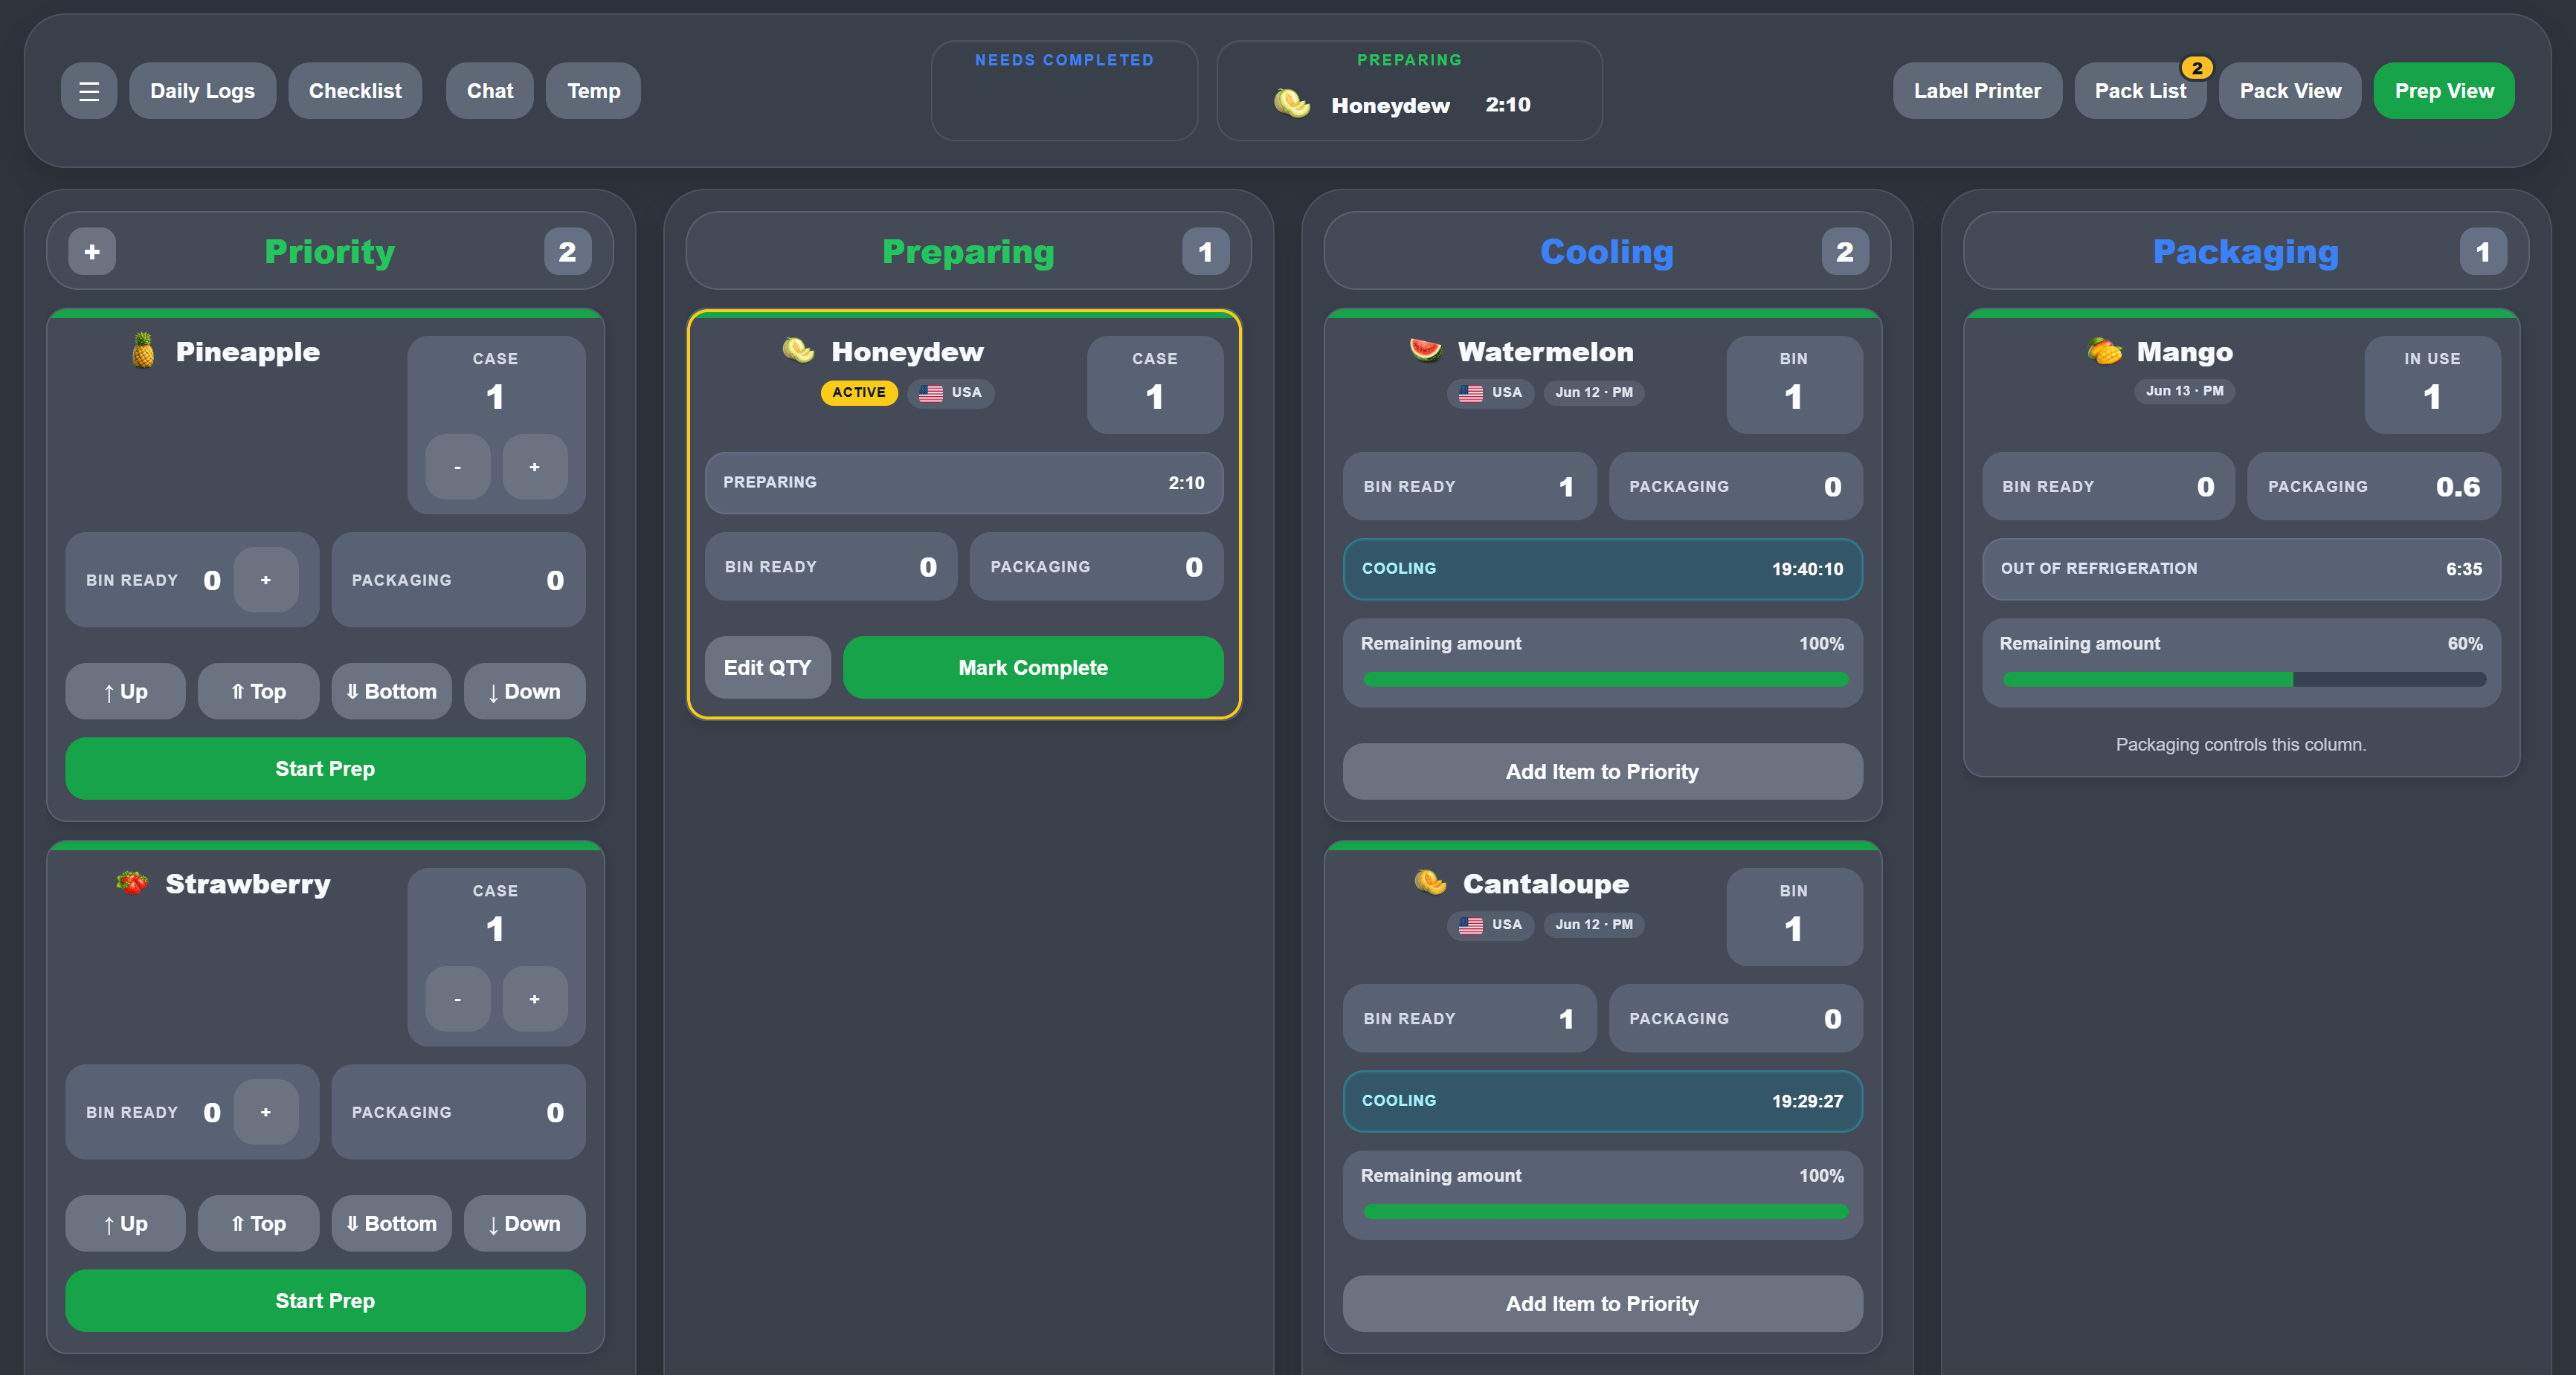2576x1375 pixels.
Task: Click Mango remaining amount progress bar
Action: pos(2244,679)
